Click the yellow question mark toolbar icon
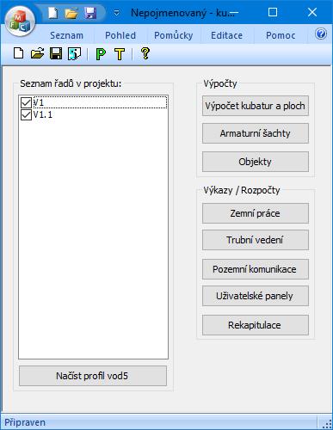 click(145, 53)
